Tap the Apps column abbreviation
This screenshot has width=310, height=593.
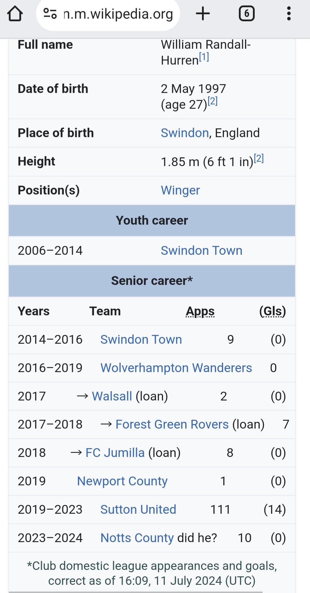click(x=200, y=311)
